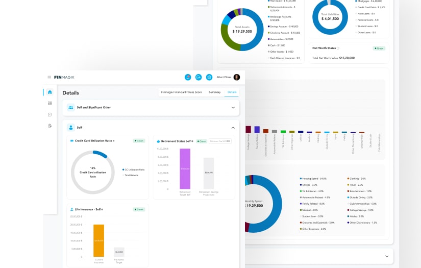Viewport: 421px width, 268px height.
Task: Select the Home icon in left sidebar
Action: pos(49,92)
